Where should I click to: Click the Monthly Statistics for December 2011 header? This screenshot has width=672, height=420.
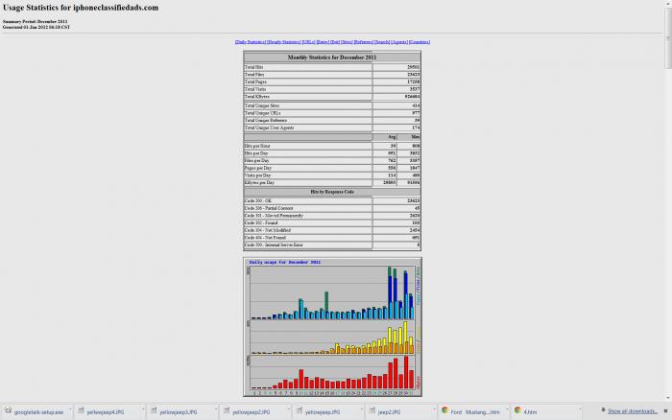[332, 58]
